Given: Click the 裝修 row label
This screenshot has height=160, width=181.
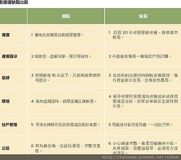Looking at the screenshot, I should pyautogui.click(x=6, y=78).
